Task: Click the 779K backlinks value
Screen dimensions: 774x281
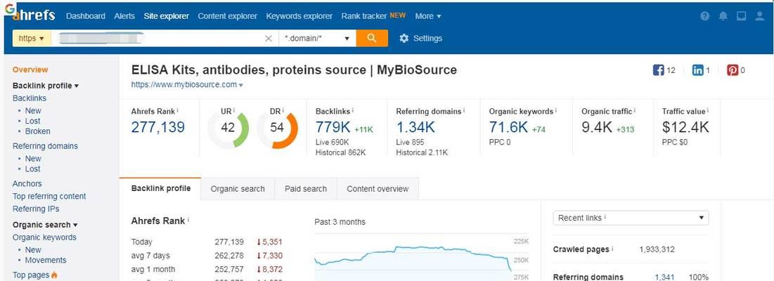Action: [333, 128]
